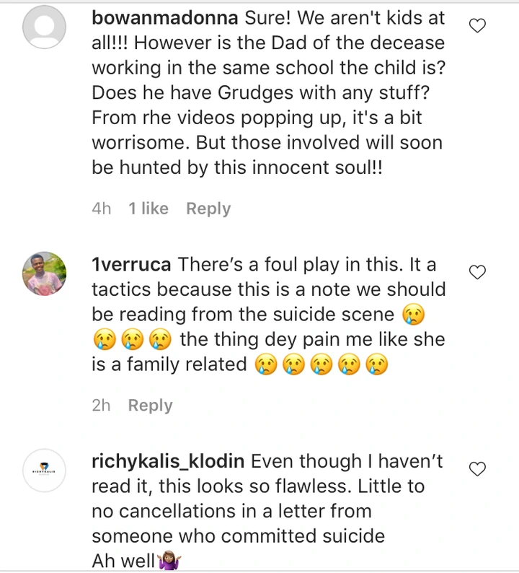
Task: Reply to bowanmadonna's comment
Action: (208, 209)
